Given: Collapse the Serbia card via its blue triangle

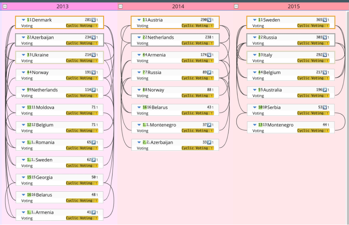Looking at the screenshot, I should 254,107.
